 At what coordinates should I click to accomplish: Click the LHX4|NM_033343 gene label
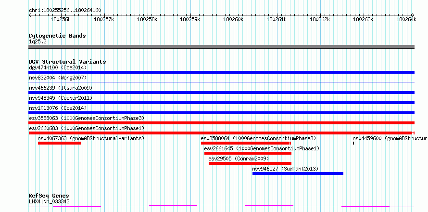49,201
